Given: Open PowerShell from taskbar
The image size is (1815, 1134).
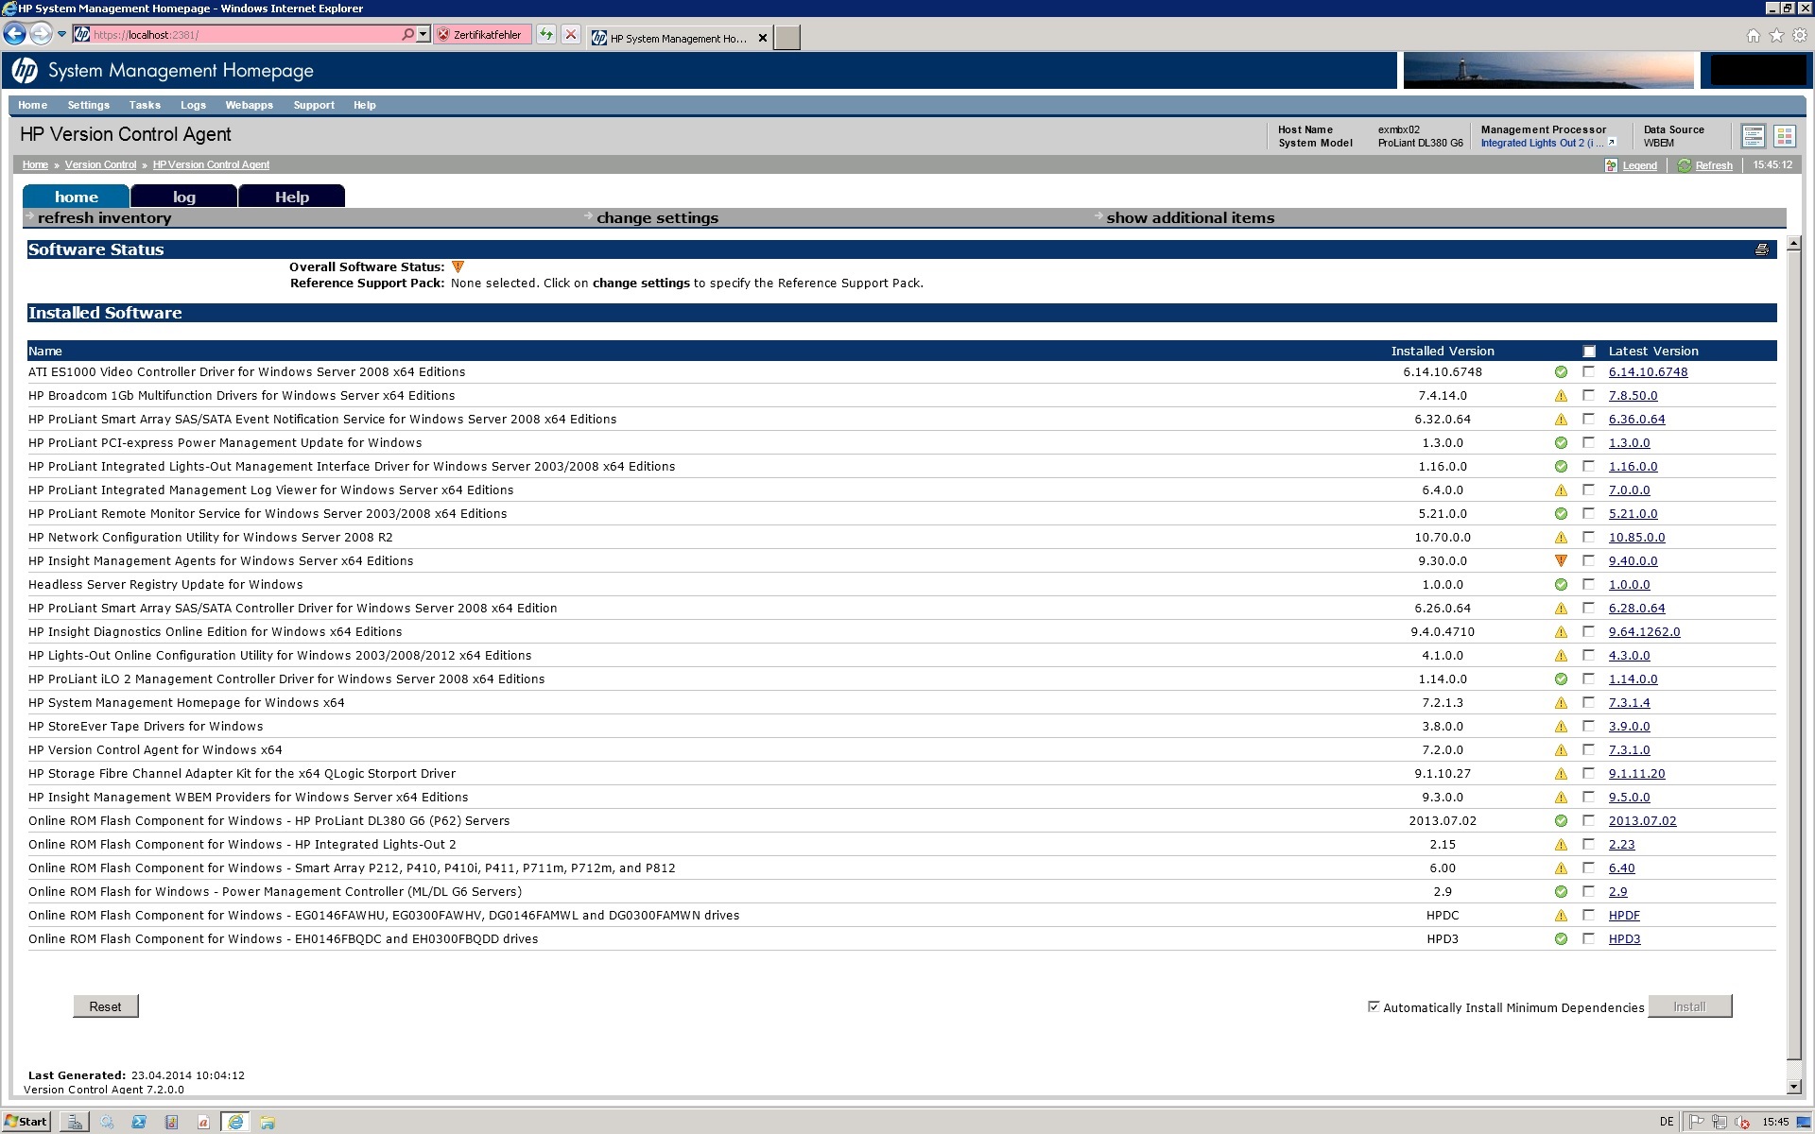Looking at the screenshot, I should coord(139,1122).
